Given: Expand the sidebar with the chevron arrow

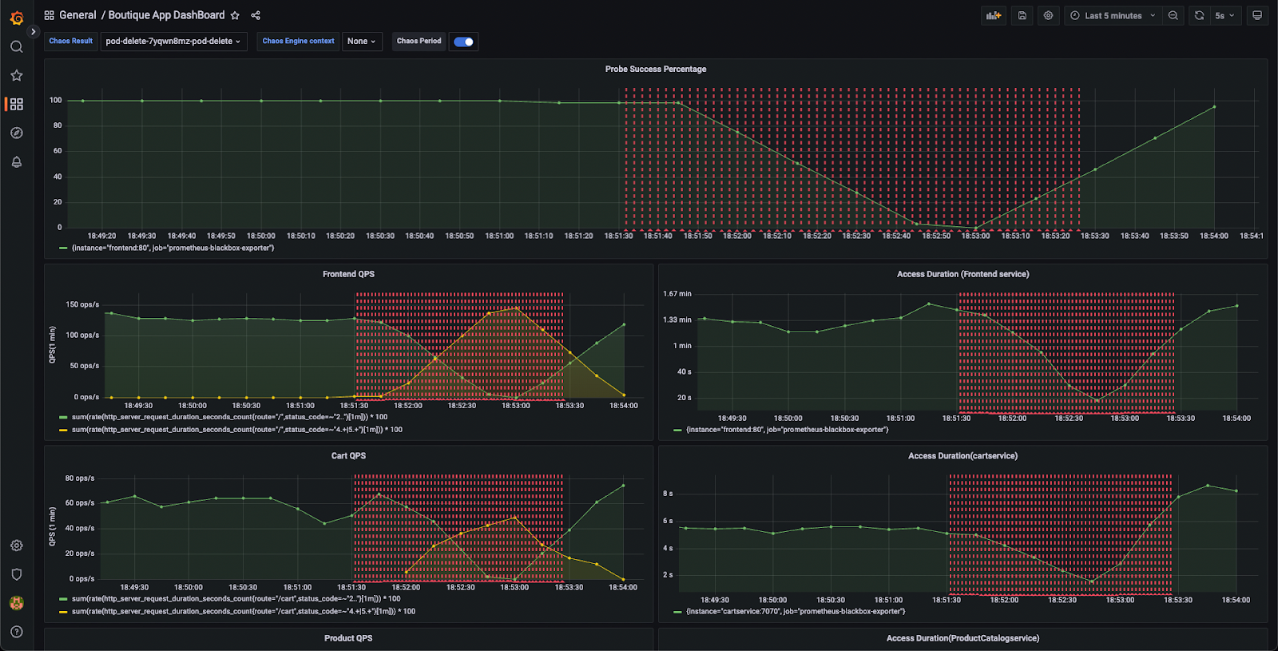Looking at the screenshot, I should pyautogui.click(x=33, y=32).
